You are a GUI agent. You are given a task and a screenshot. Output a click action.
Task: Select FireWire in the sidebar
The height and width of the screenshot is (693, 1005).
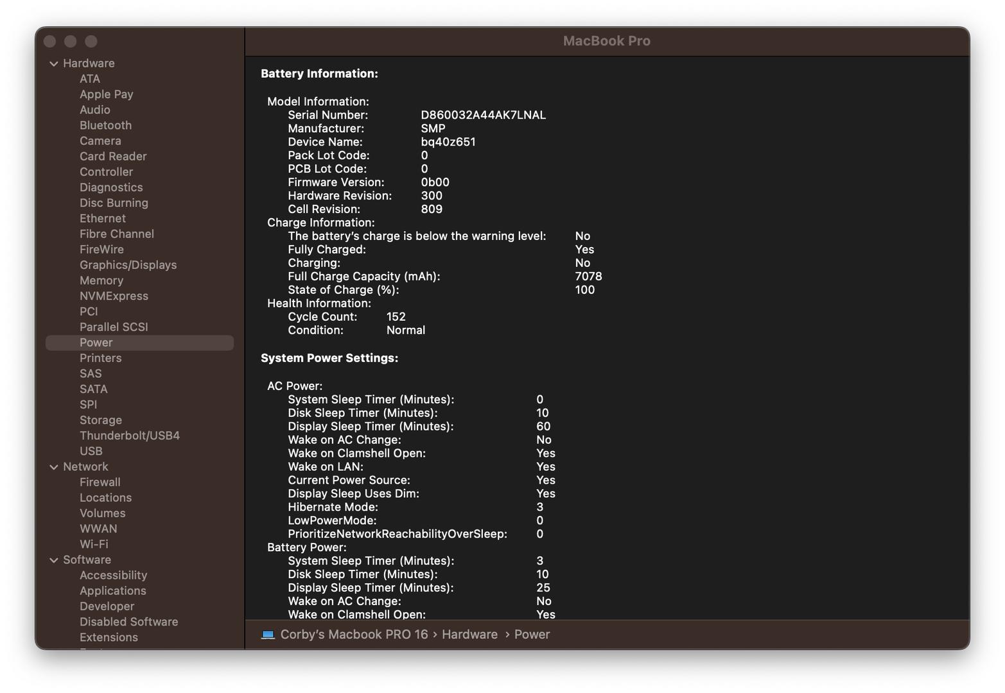tap(101, 250)
